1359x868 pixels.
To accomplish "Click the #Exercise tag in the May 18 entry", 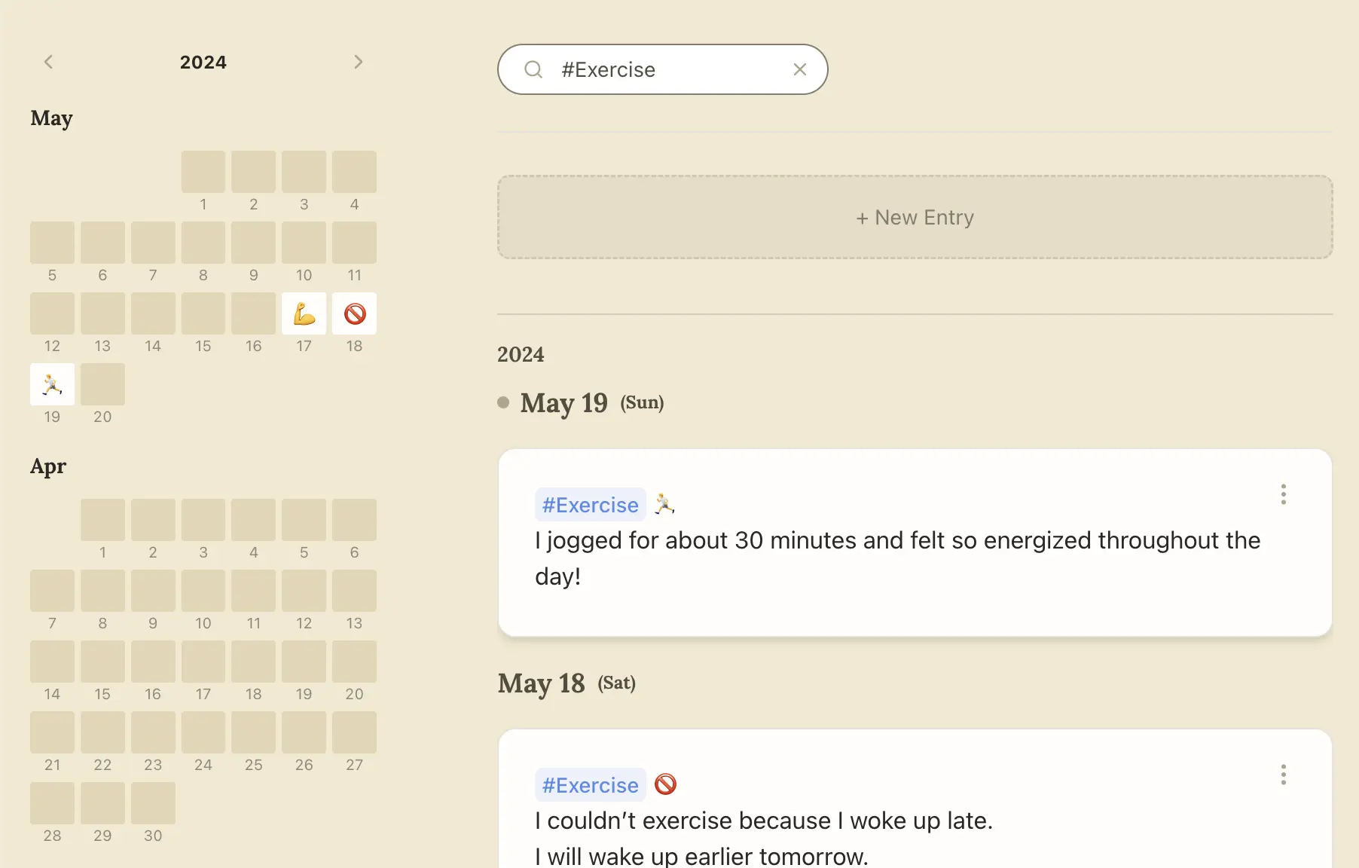I will (x=590, y=784).
